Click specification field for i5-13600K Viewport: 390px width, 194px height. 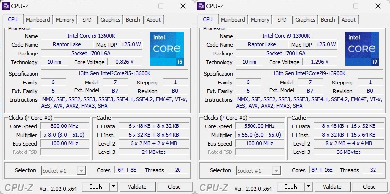coord(114,73)
